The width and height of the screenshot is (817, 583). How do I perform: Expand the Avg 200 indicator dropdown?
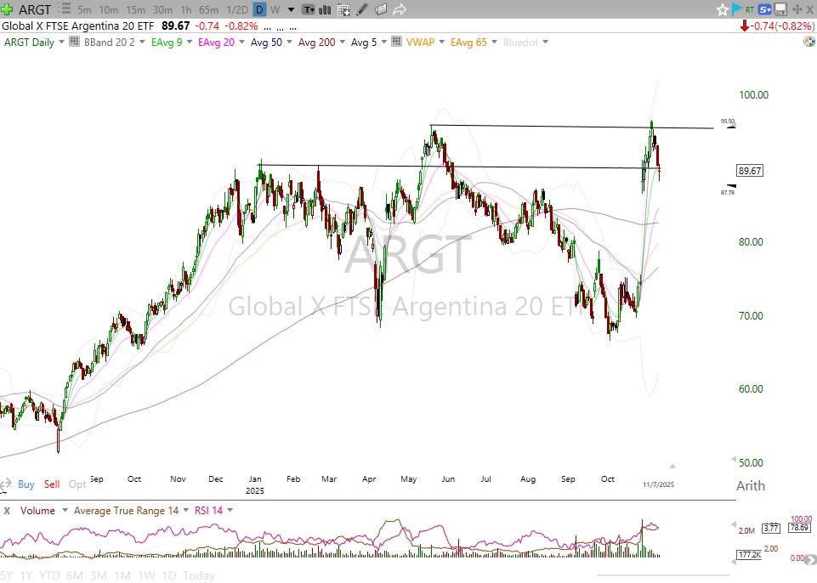(343, 42)
